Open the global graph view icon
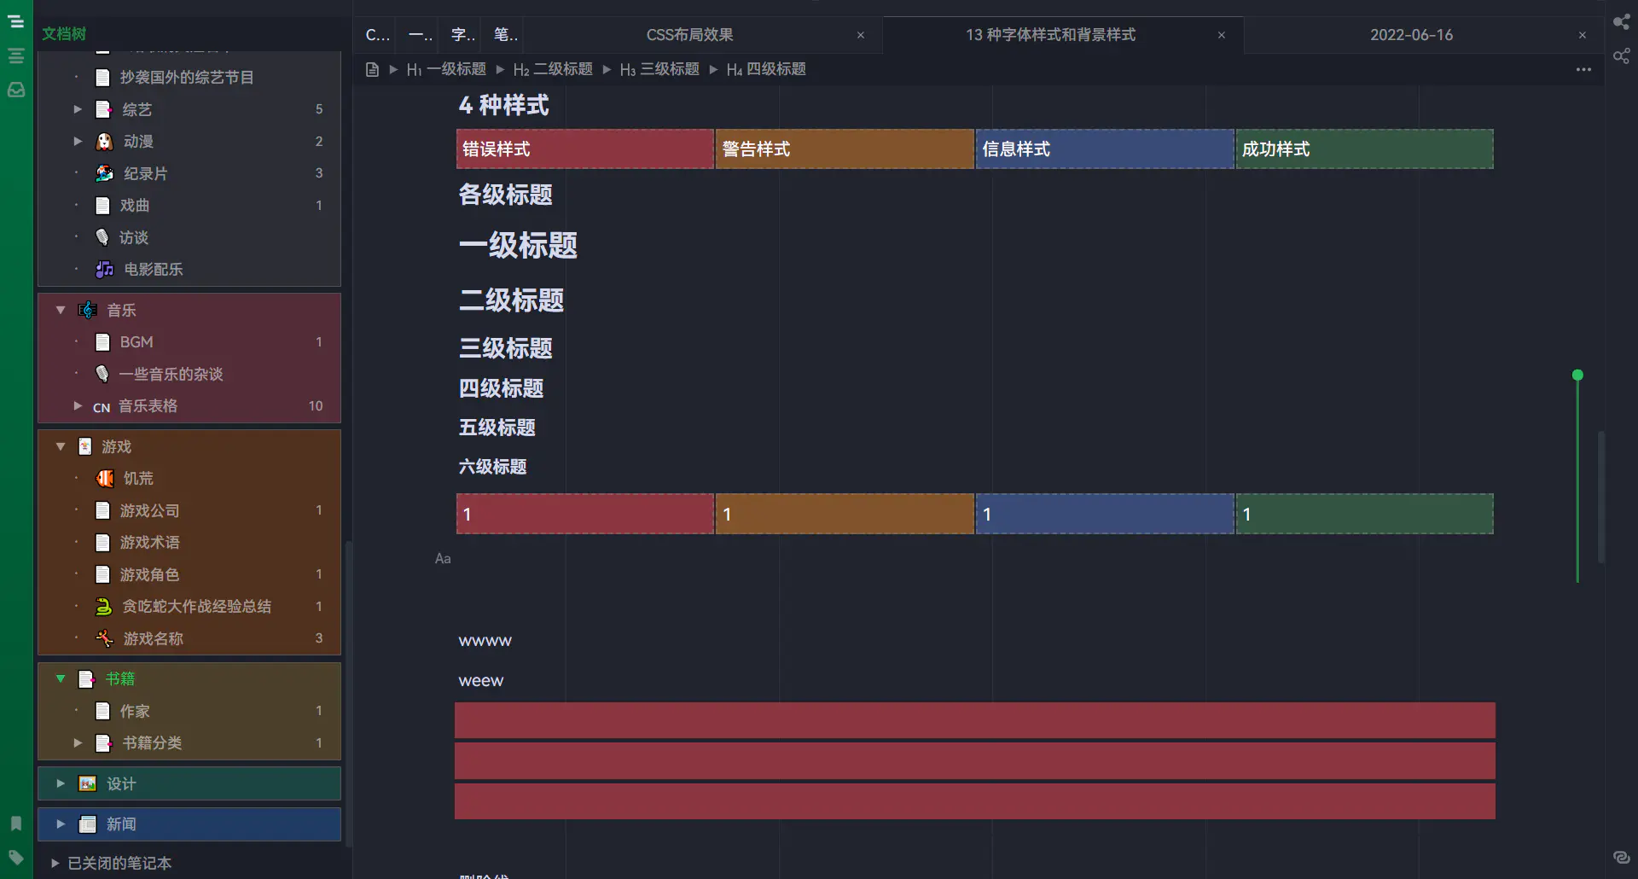 (1621, 22)
